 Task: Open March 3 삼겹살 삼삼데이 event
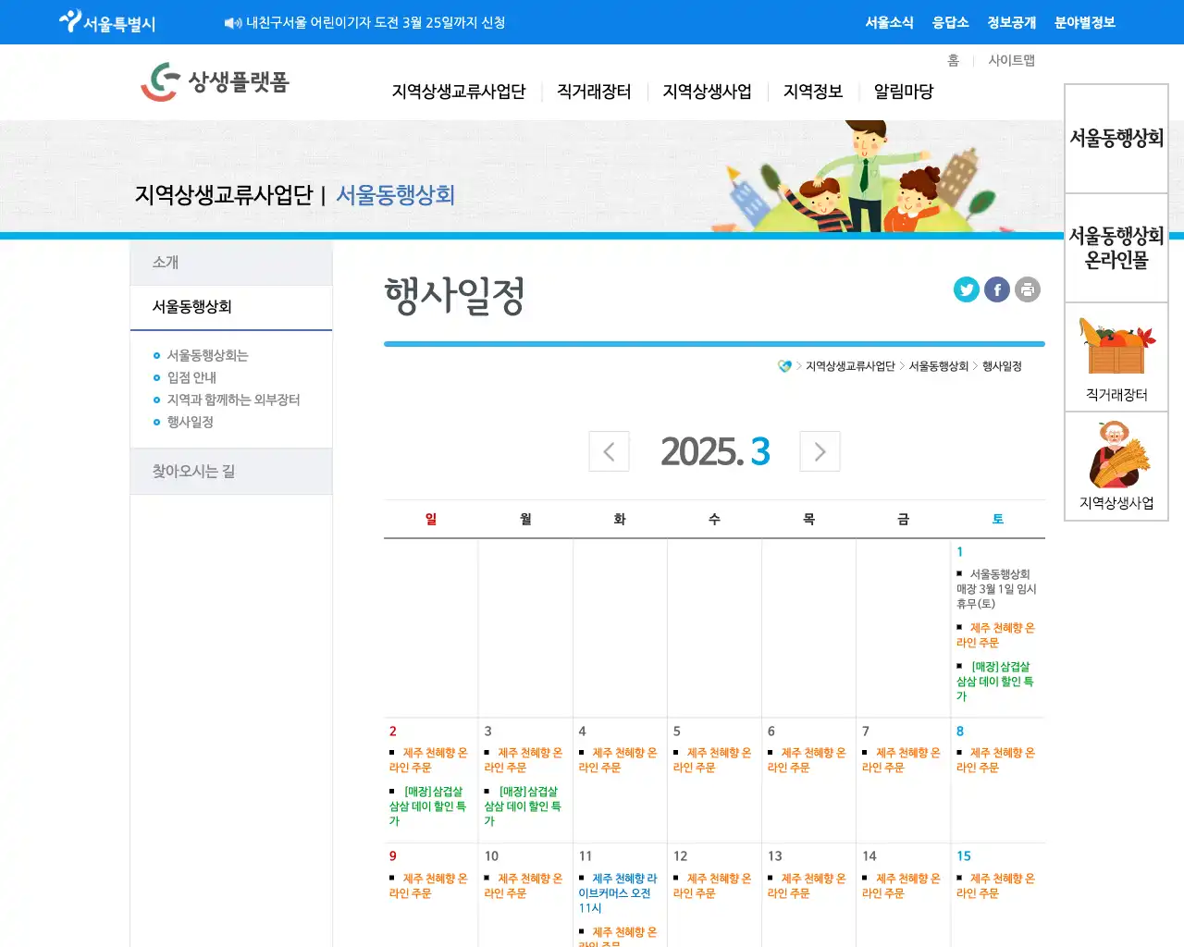click(x=523, y=806)
